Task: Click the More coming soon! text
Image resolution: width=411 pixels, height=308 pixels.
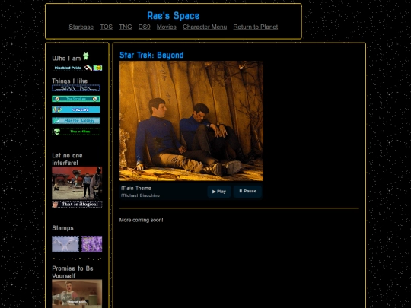Action: click(x=141, y=220)
